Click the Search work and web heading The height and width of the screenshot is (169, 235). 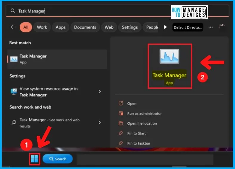(30, 107)
